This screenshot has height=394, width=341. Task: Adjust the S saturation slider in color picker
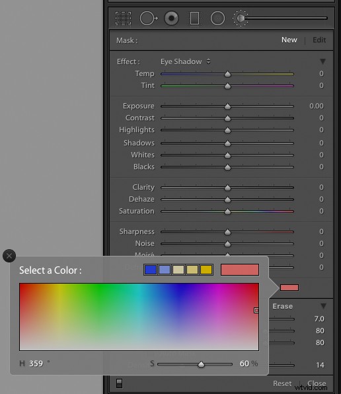point(201,364)
